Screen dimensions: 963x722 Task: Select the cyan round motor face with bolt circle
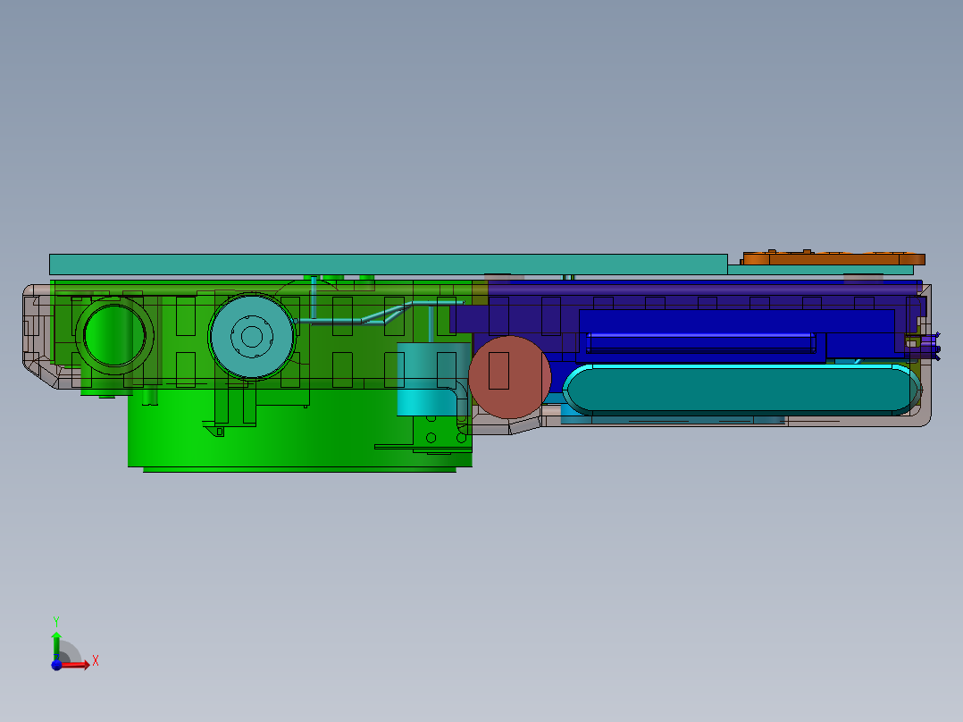[x=252, y=336]
